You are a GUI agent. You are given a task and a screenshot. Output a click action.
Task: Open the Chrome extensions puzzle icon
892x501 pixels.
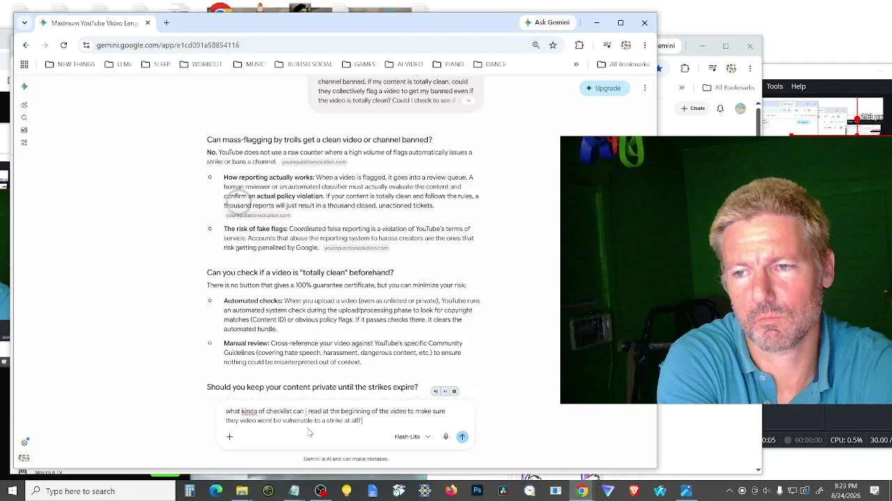pos(579,45)
